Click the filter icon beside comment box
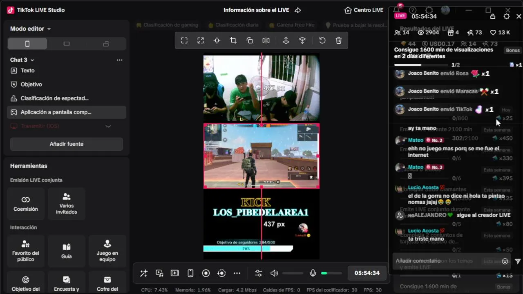Viewport: 523px width, 294px height. point(518,261)
